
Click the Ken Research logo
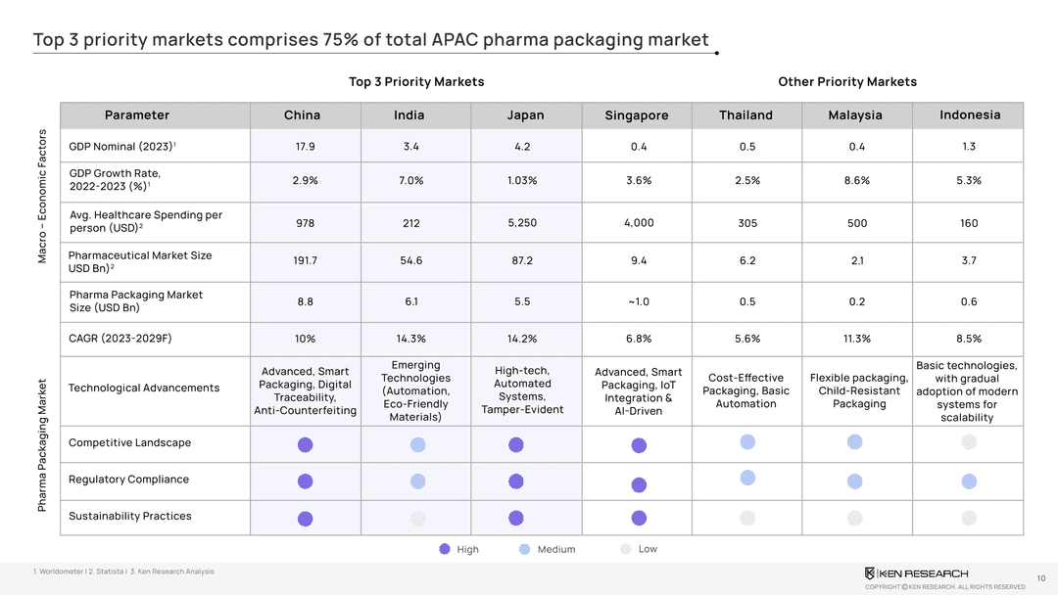coord(916,573)
